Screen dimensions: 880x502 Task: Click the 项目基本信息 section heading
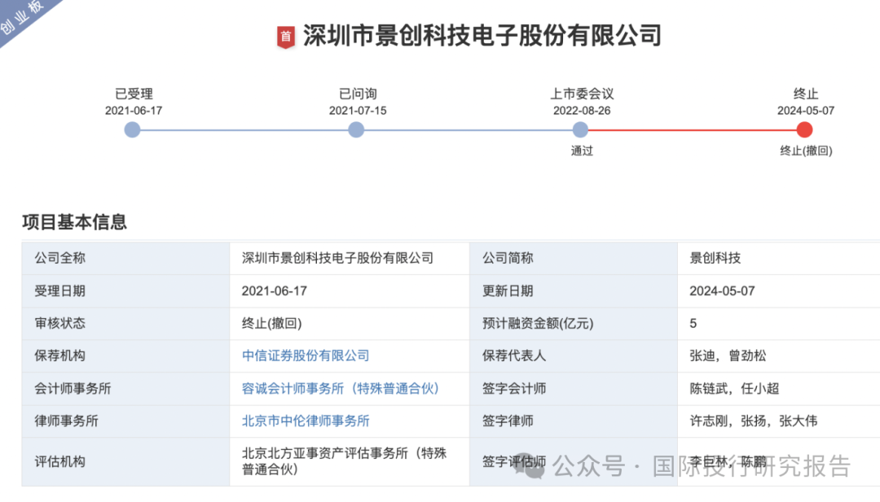click(75, 222)
